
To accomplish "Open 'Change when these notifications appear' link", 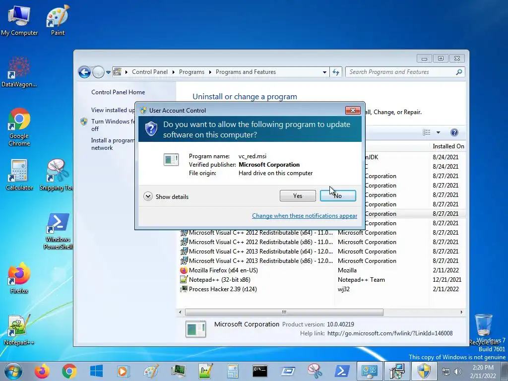I will coord(305,216).
